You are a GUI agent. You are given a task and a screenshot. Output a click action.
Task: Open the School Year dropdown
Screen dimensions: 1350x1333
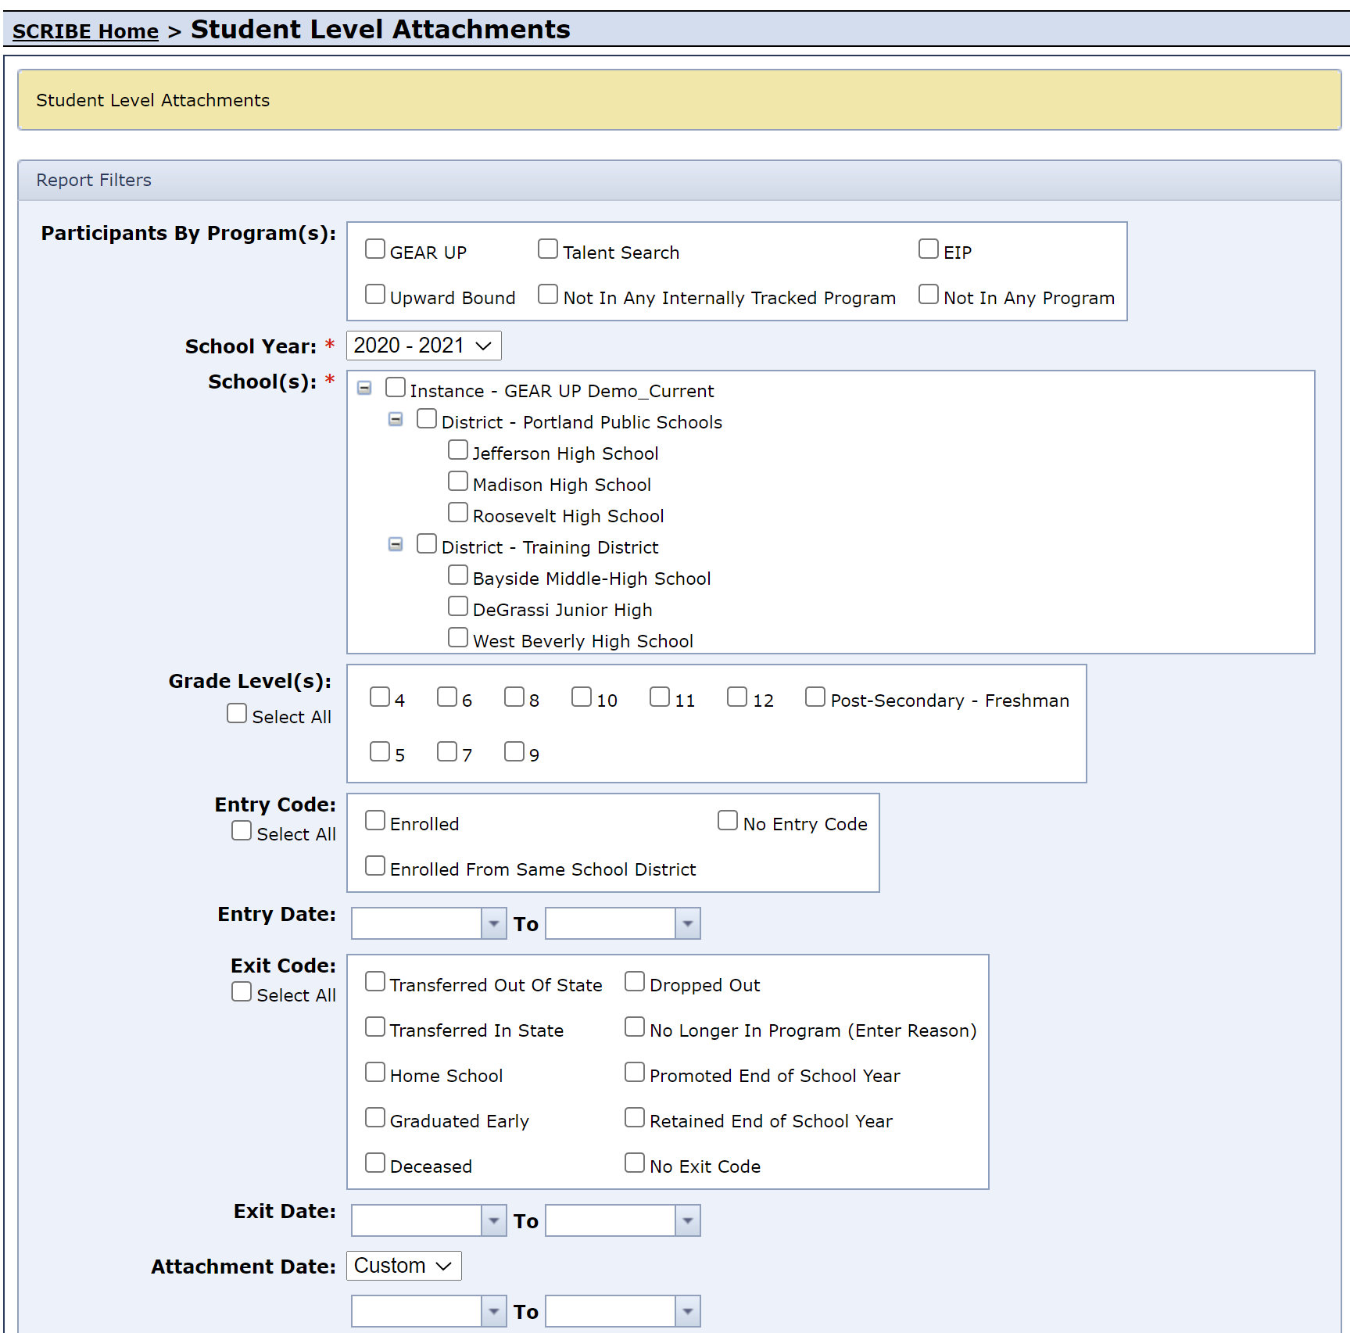(424, 346)
